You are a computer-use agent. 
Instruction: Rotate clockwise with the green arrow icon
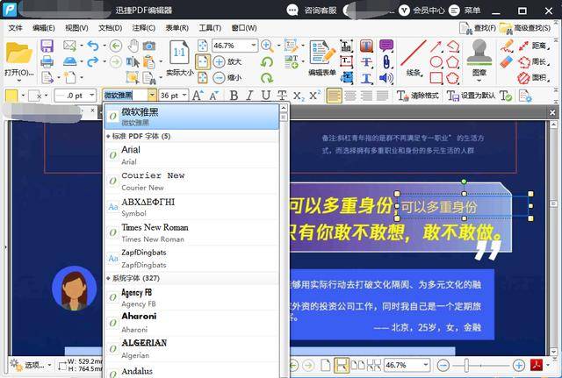pos(267,77)
